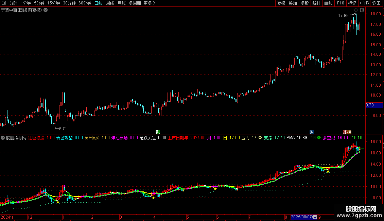The width and height of the screenshot is (384, 221).
Task: Open the 多股 multi-stock view
Action: pyautogui.click(x=305, y=3)
